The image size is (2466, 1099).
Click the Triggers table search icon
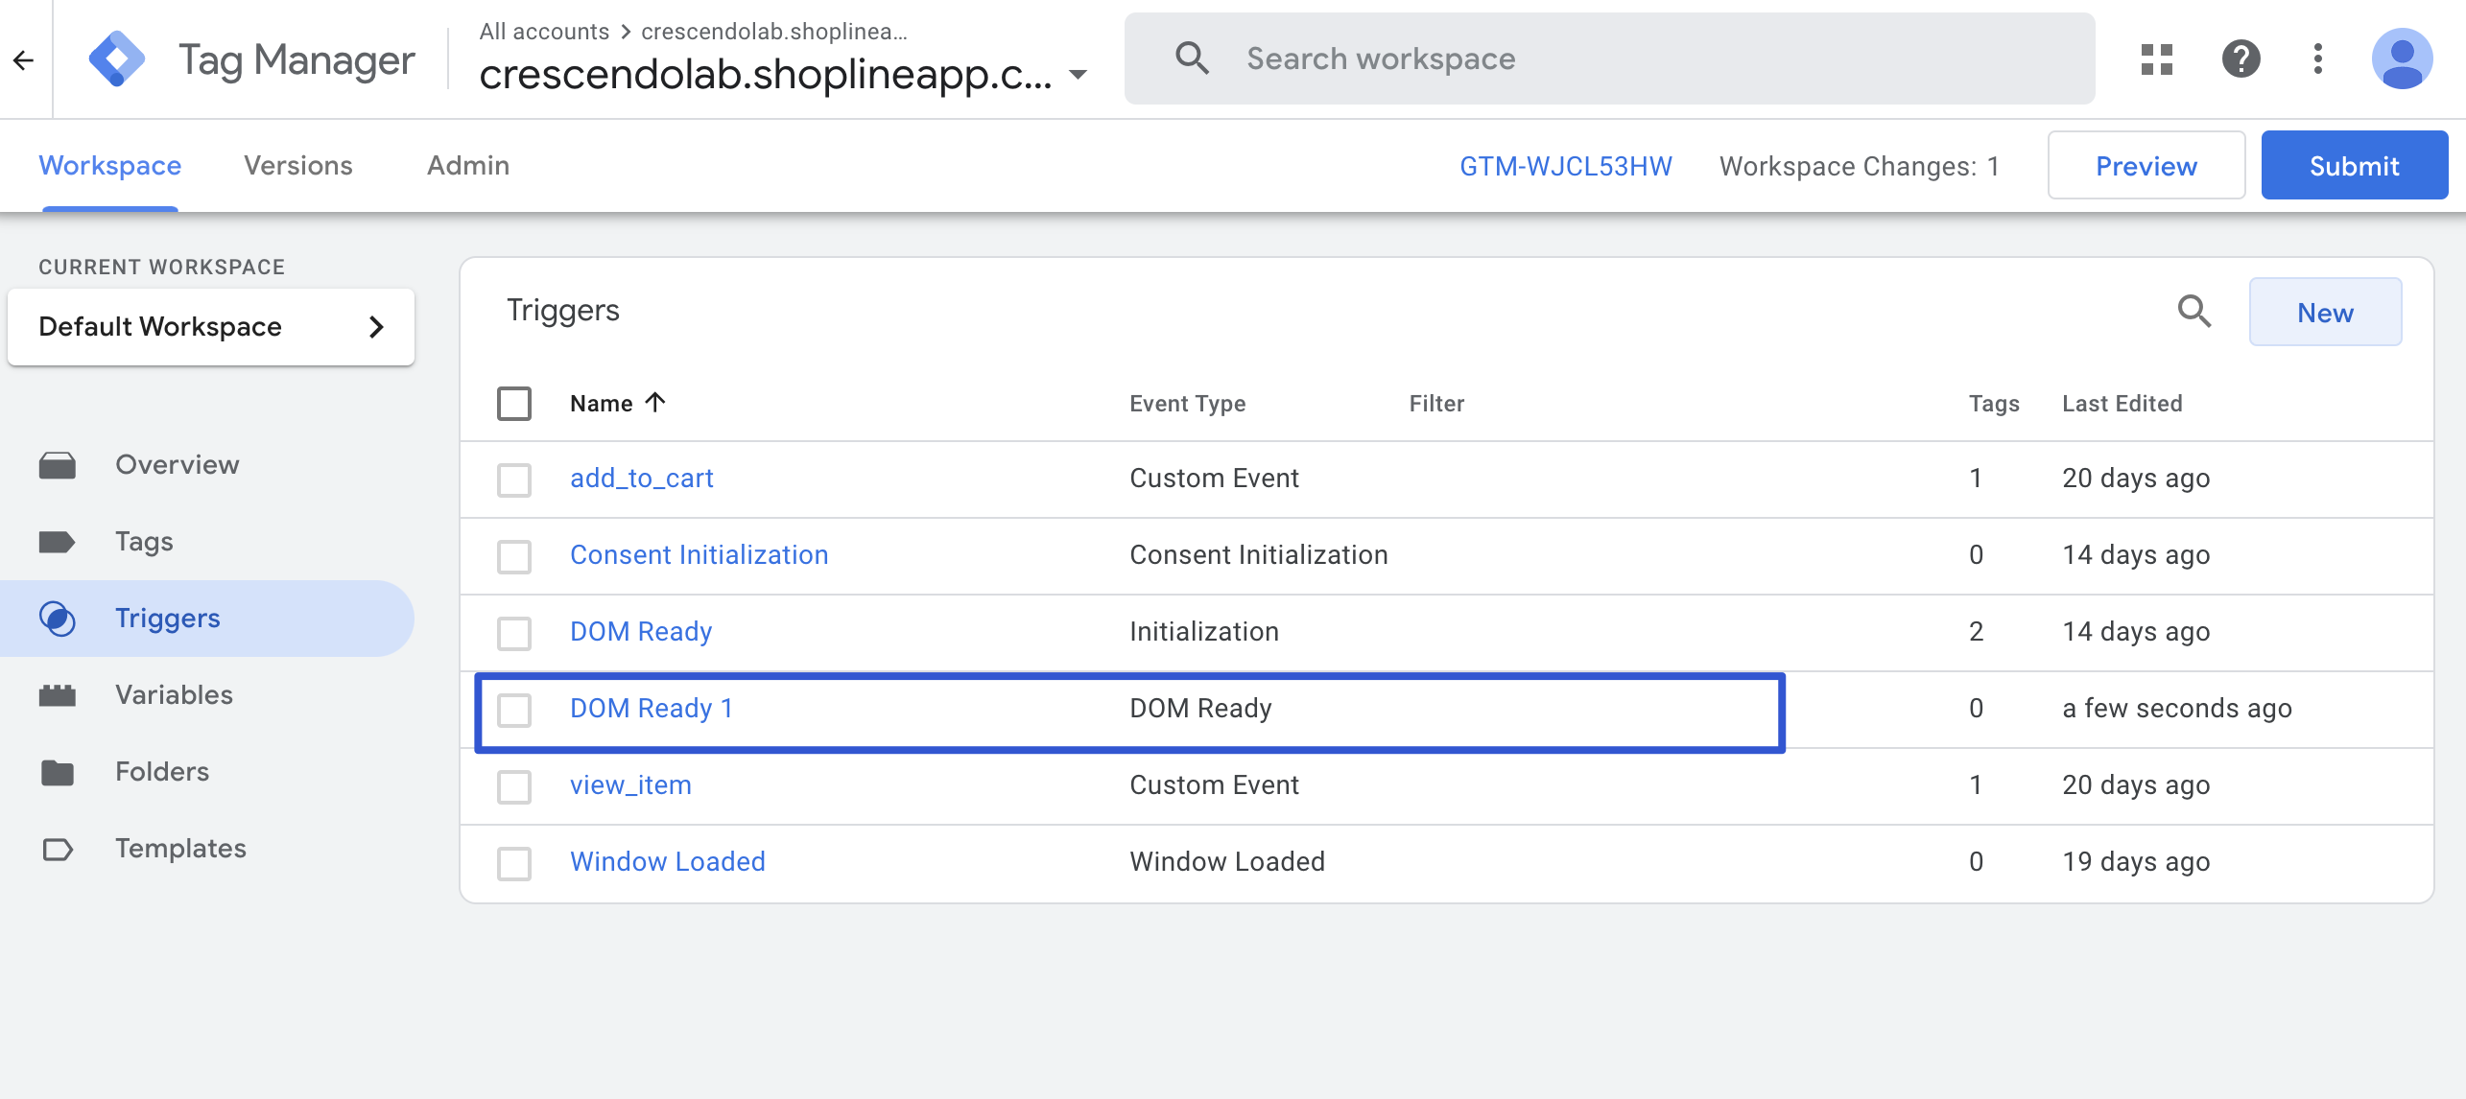tap(2193, 312)
